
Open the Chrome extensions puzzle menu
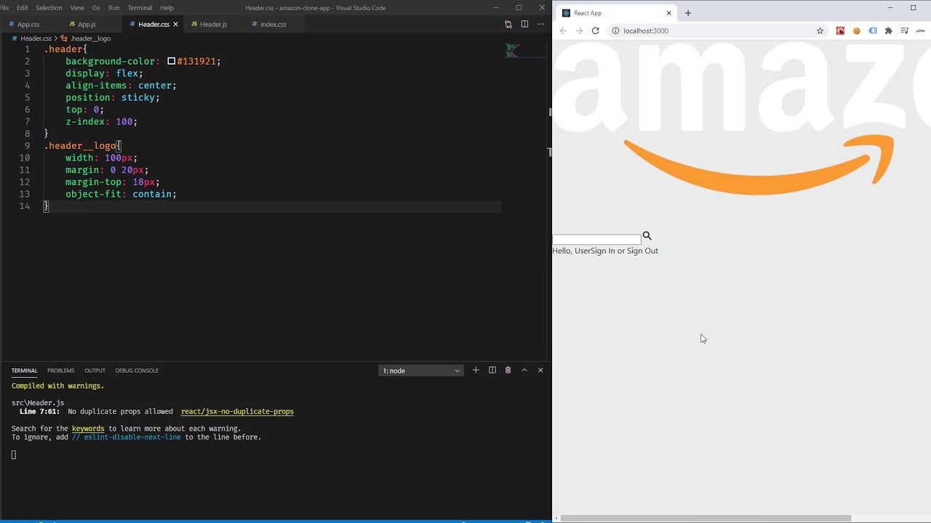coord(889,31)
